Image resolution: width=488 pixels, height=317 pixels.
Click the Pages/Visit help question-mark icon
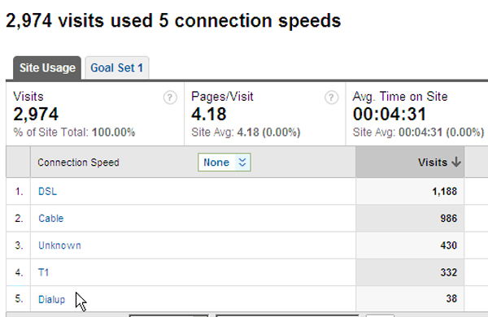click(332, 98)
